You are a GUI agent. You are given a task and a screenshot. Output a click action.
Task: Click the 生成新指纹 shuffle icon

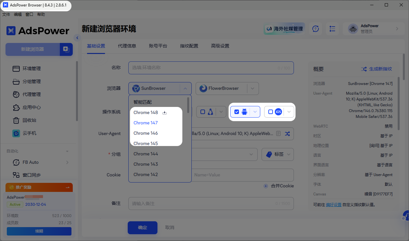(x=364, y=69)
